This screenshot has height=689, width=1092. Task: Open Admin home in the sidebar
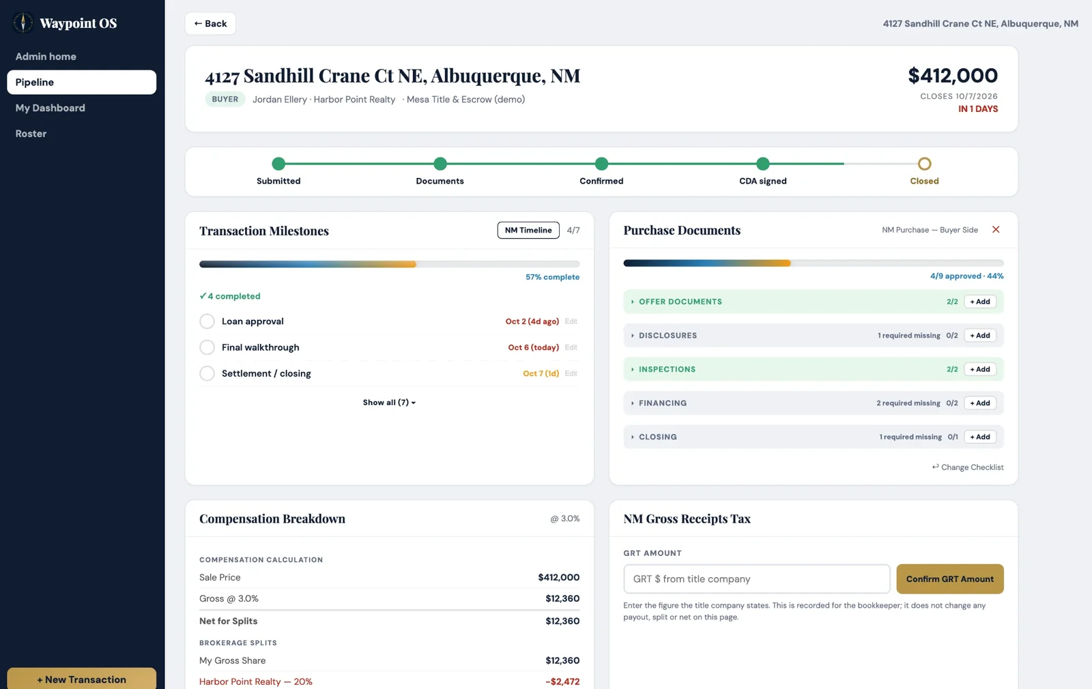(x=81, y=57)
